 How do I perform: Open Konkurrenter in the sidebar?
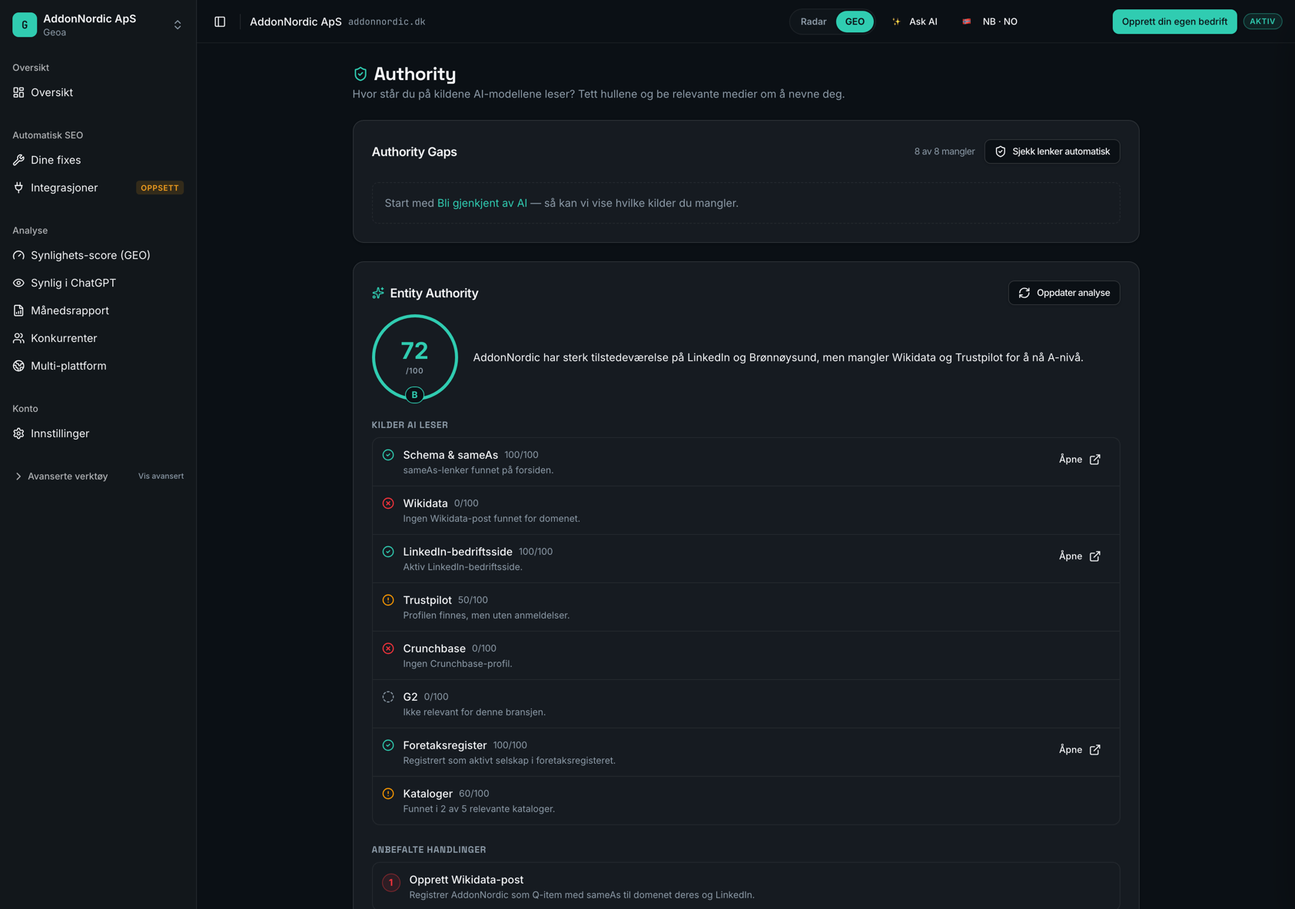98,338
